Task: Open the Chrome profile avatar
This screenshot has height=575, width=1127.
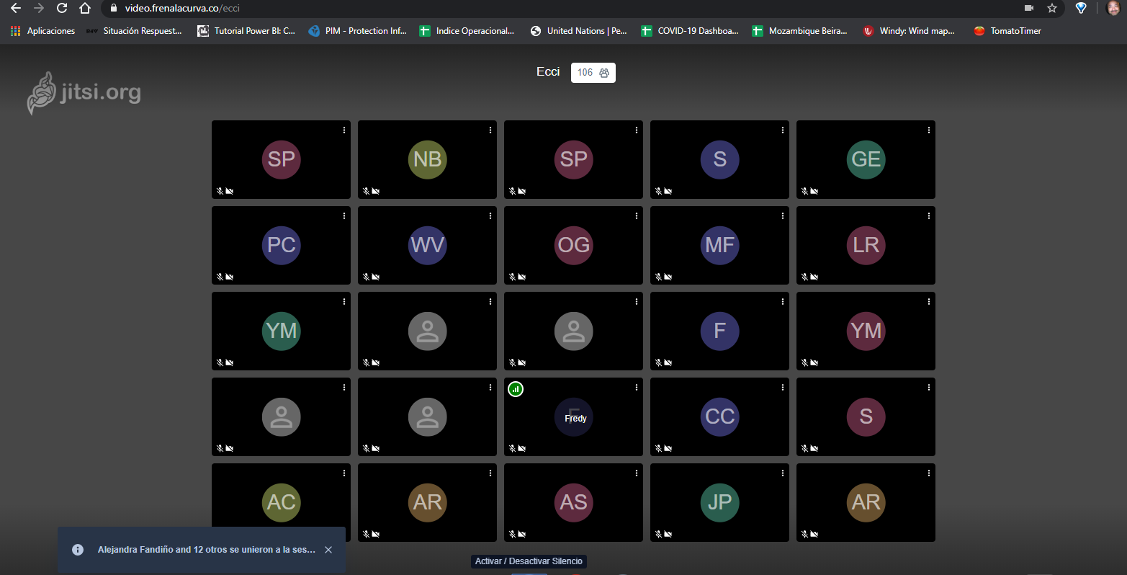Action: click(1113, 8)
